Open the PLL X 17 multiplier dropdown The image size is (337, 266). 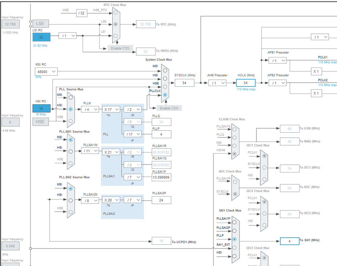[x=111, y=109]
